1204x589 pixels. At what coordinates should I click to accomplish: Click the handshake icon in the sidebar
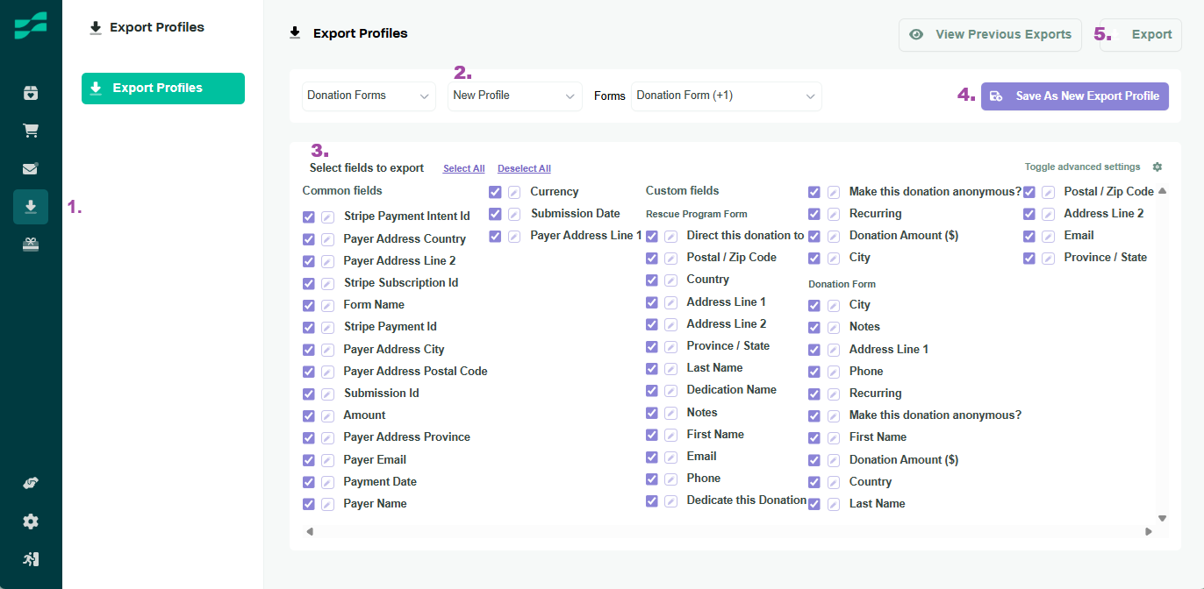[x=31, y=483]
